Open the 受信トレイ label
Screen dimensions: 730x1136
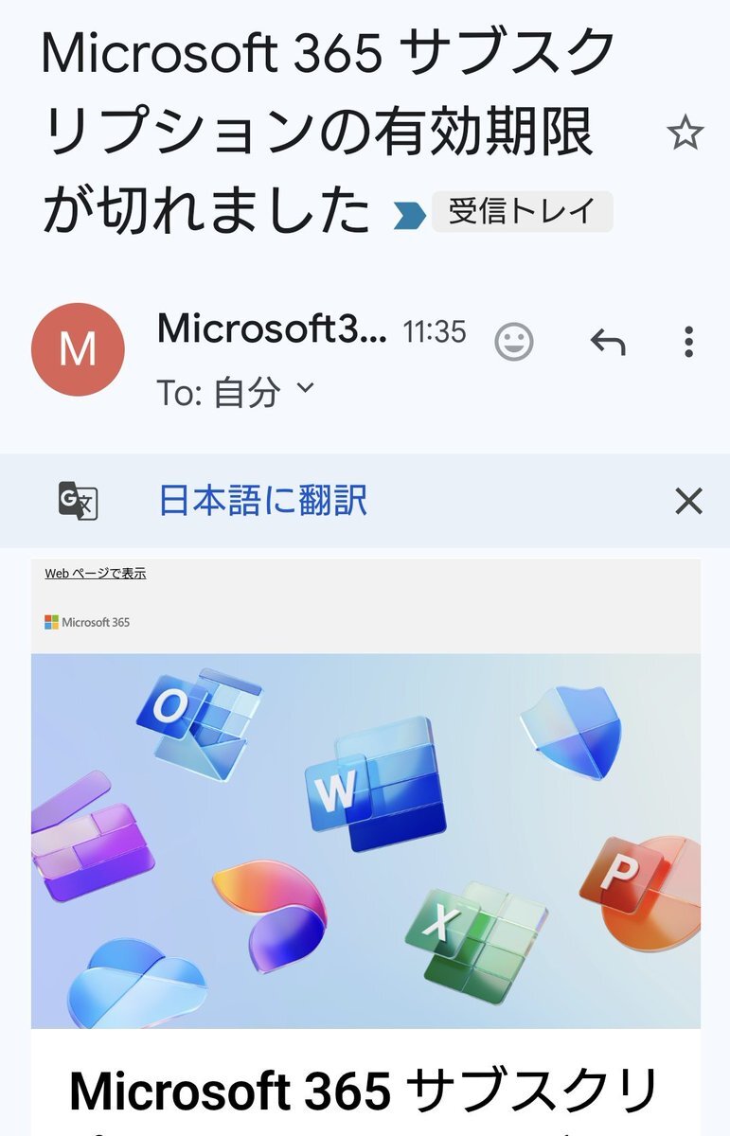(523, 211)
